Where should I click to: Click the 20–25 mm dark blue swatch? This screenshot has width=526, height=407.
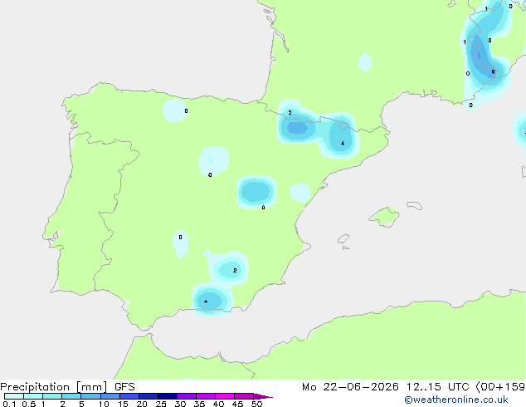pyautogui.click(x=148, y=396)
